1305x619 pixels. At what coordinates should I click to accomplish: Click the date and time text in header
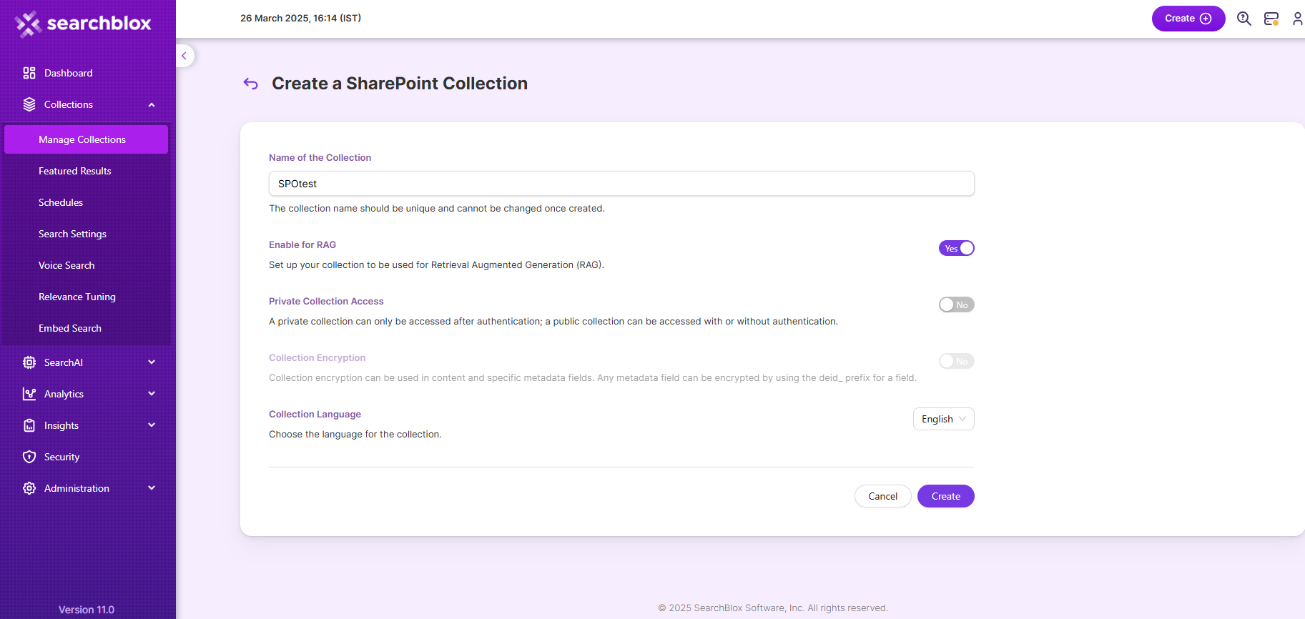(300, 19)
